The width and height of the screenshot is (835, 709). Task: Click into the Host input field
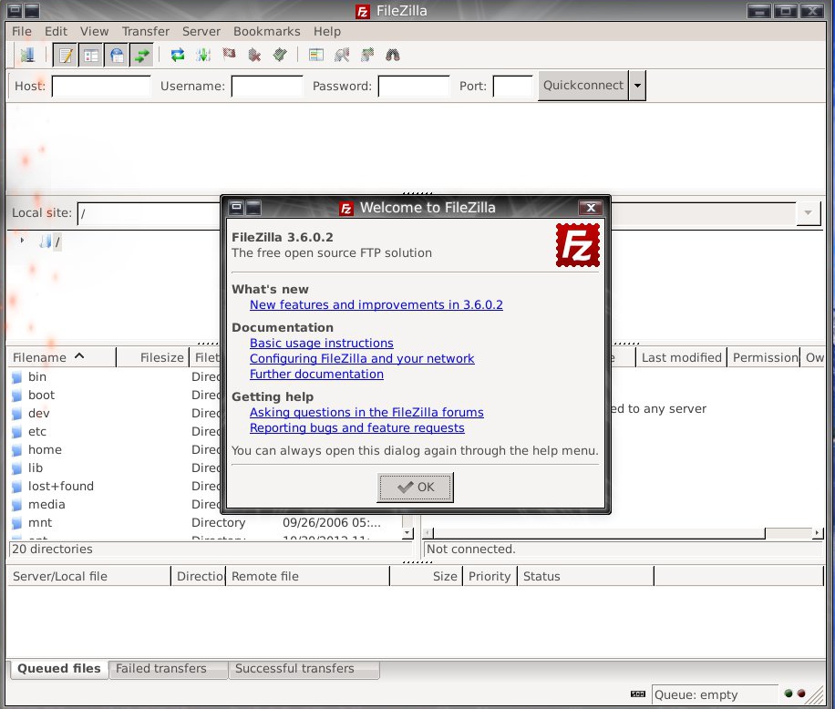click(101, 86)
